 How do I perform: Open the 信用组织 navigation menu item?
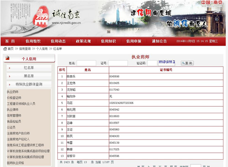point(33,41)
